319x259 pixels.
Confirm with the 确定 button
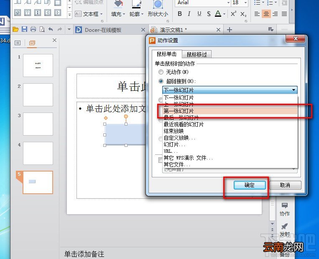click(250, 185)
